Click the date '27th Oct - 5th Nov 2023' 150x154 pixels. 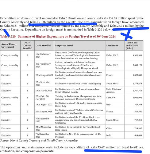(42, 98)
